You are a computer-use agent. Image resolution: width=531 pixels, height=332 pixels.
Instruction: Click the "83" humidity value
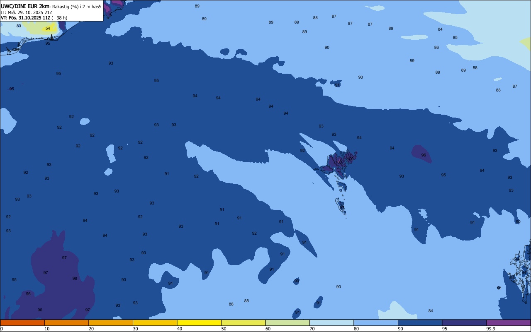tap(19, 26)
